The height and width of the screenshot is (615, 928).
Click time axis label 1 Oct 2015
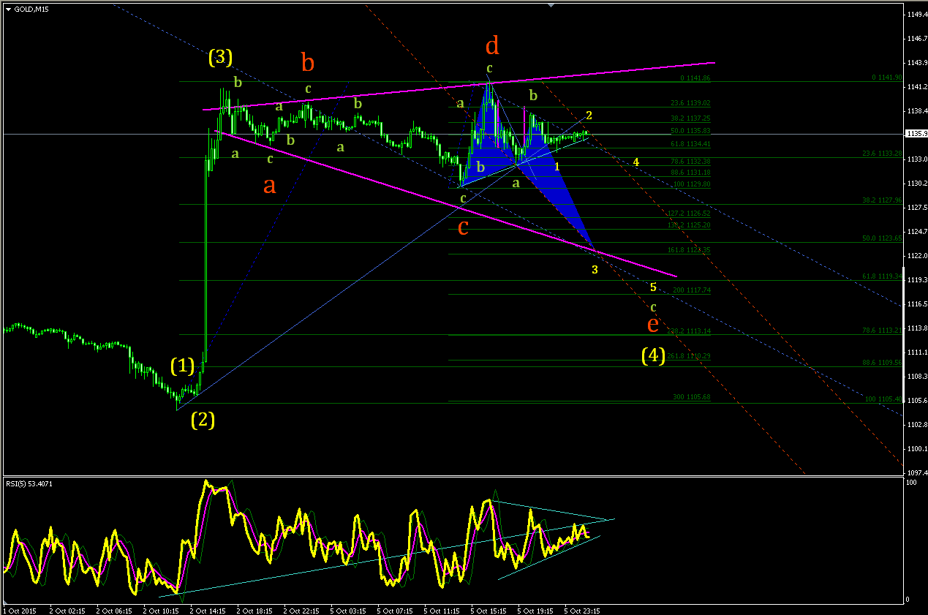tap(19, 610)
